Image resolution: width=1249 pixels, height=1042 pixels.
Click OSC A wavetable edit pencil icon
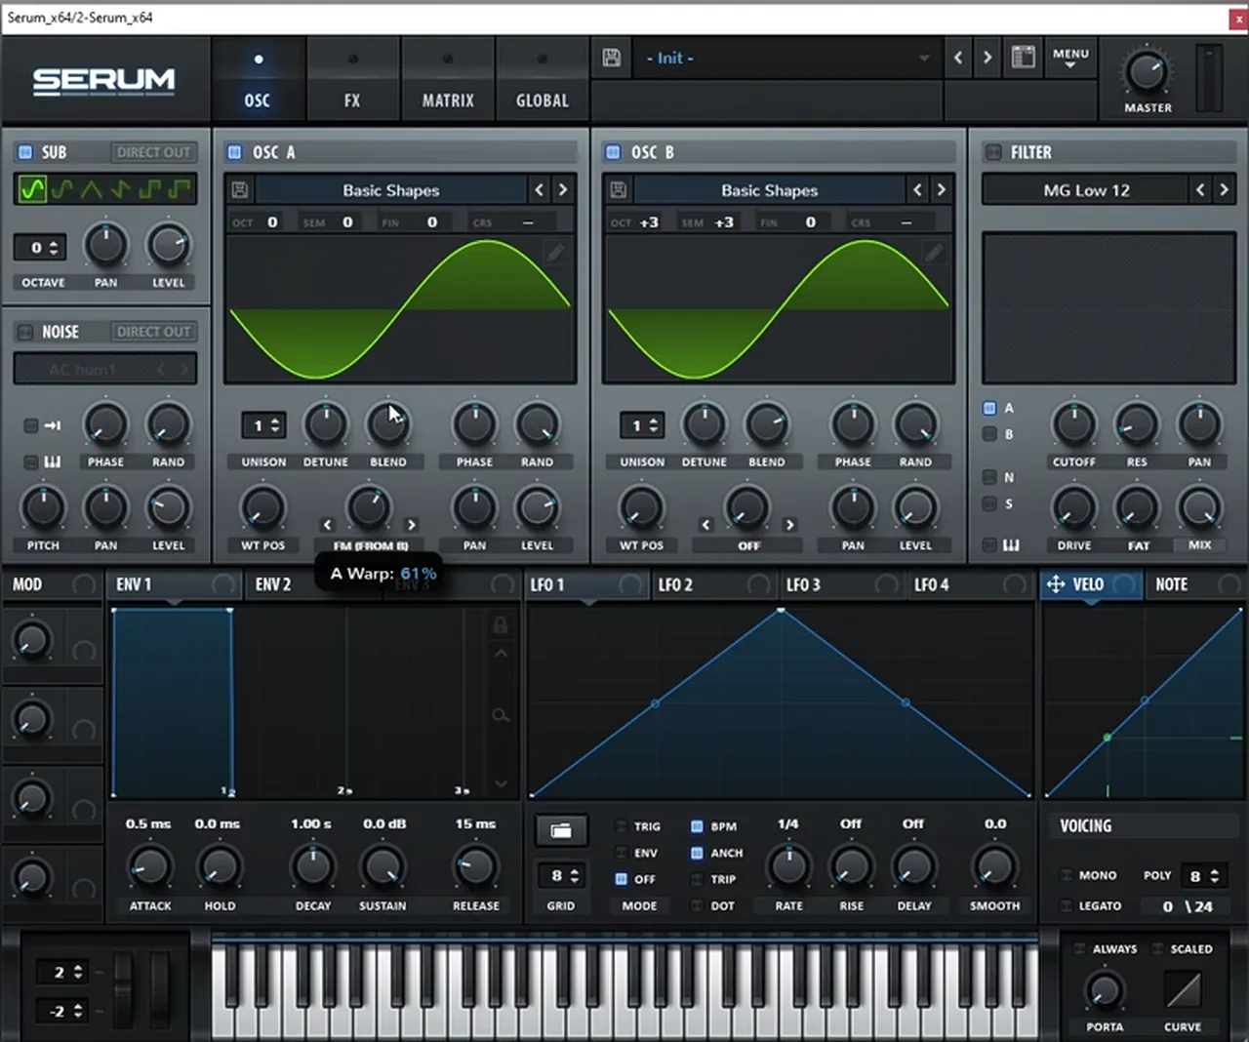coord(555,254)
